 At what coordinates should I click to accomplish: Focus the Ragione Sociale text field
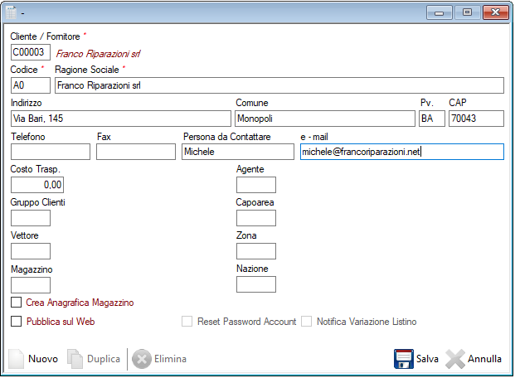click(x=279, y=85)
